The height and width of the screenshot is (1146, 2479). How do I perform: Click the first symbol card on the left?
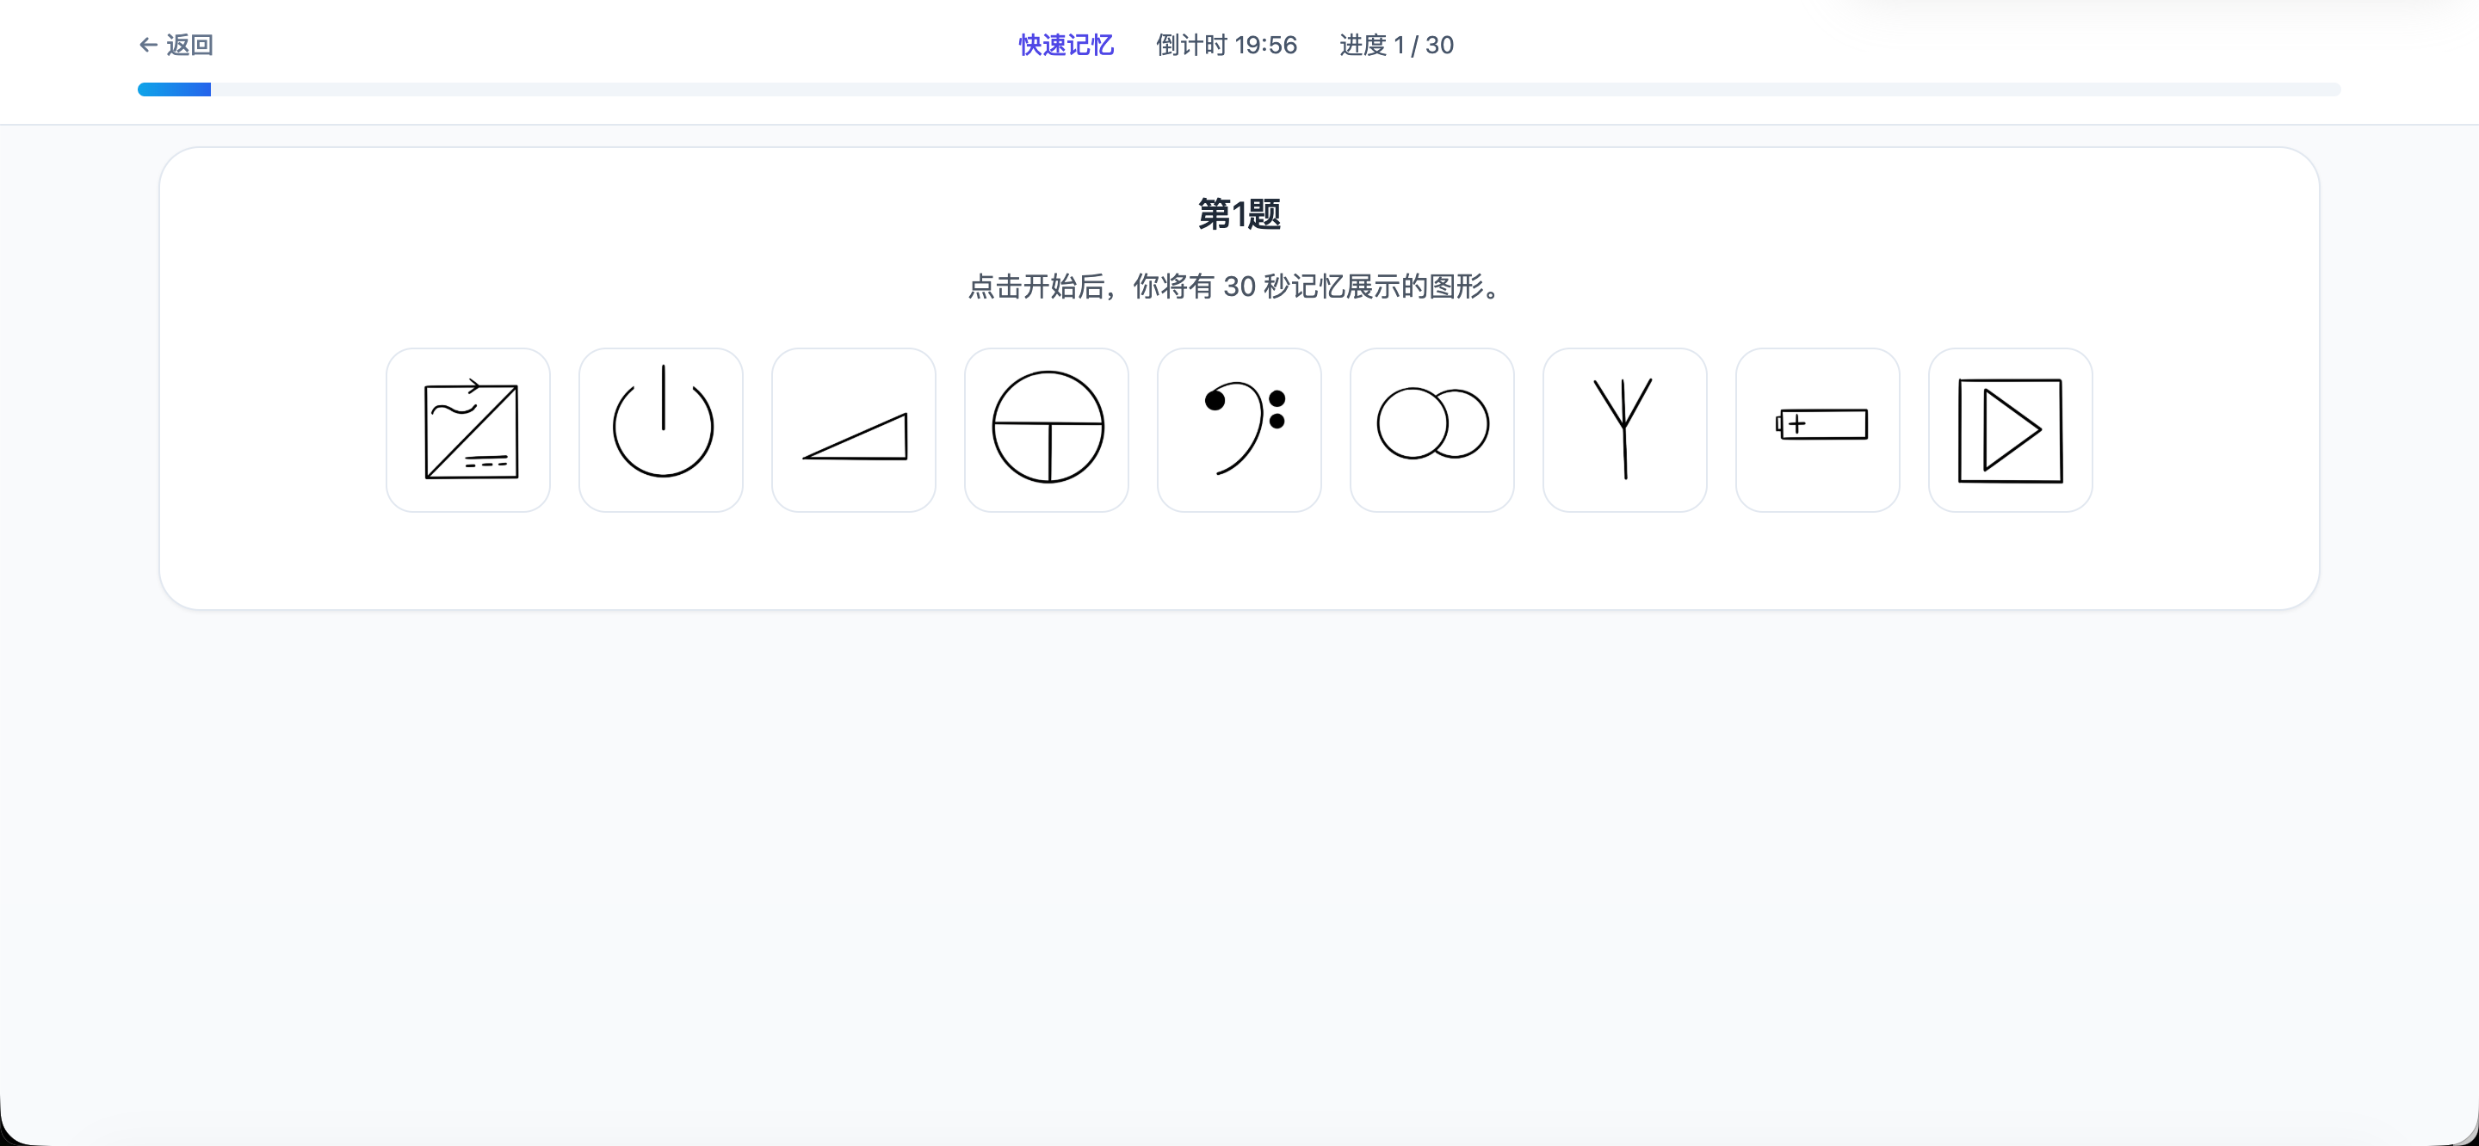point(468,429)
